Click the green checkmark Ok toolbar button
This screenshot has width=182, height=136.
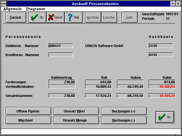click(37, 17)
